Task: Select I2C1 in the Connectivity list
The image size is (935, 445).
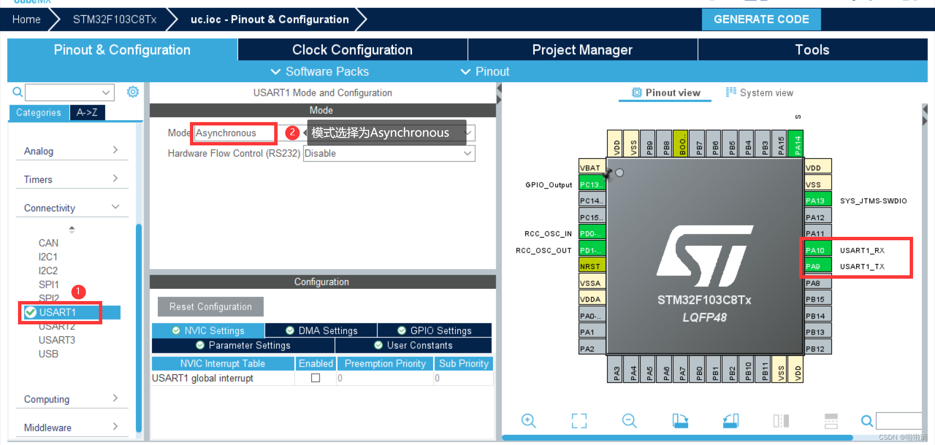Action: pyautogui.click(x=48, y=256)
